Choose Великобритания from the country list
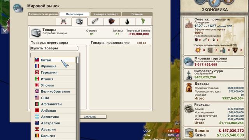 pos(55,91)
